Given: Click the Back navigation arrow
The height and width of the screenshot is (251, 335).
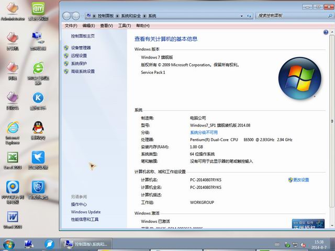Looking at the screenshot, I should tap(67, 16).
